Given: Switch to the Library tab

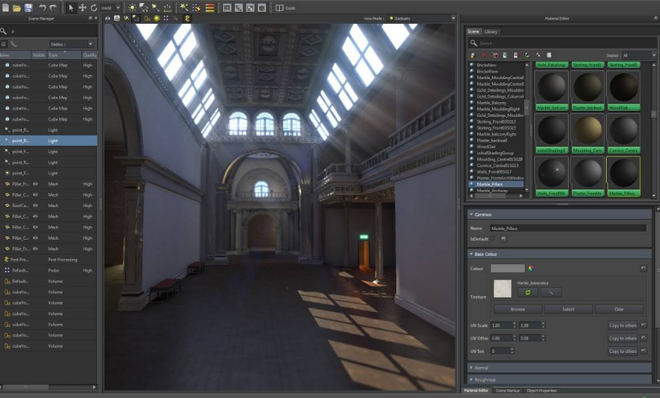Looking at the screenshot, I should (490, 32).
